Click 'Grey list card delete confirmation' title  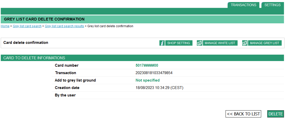44,19
